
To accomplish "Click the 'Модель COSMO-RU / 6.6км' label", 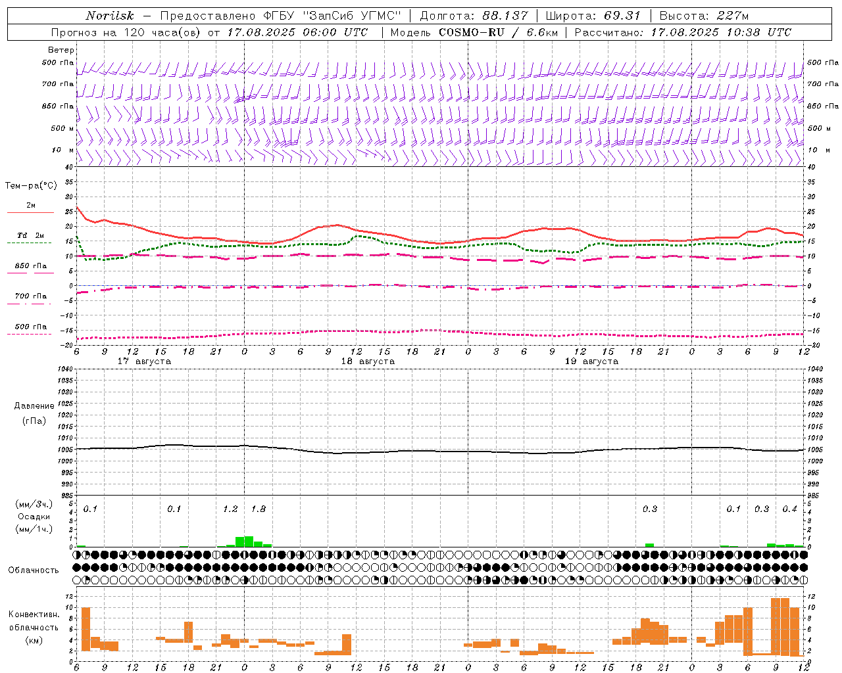I will point(474,32).
